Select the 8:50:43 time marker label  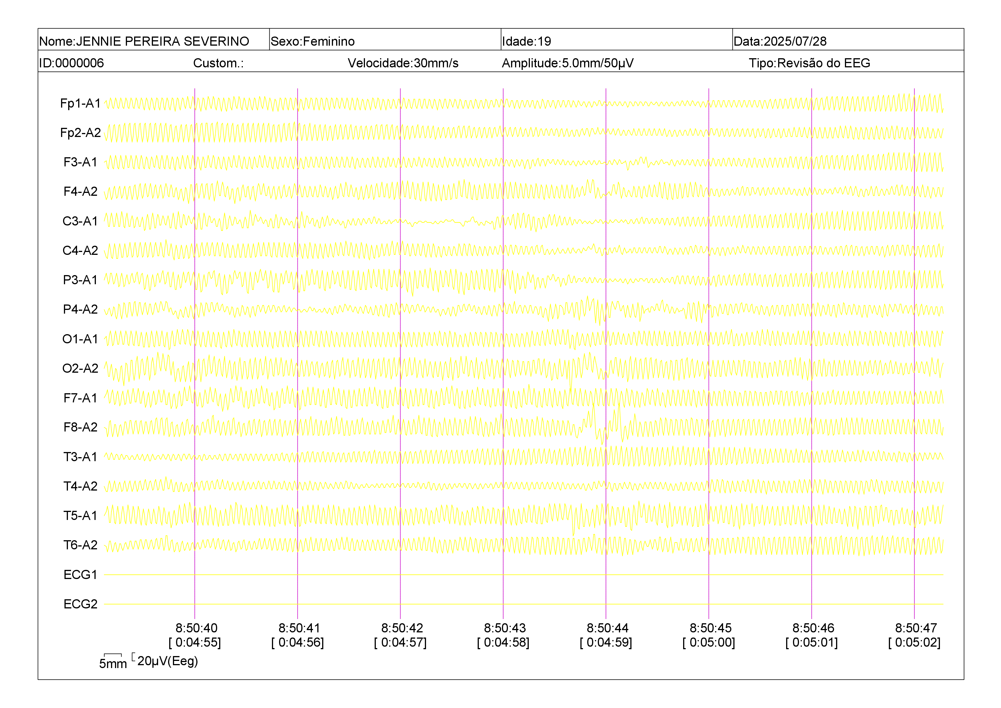(505, 628)
